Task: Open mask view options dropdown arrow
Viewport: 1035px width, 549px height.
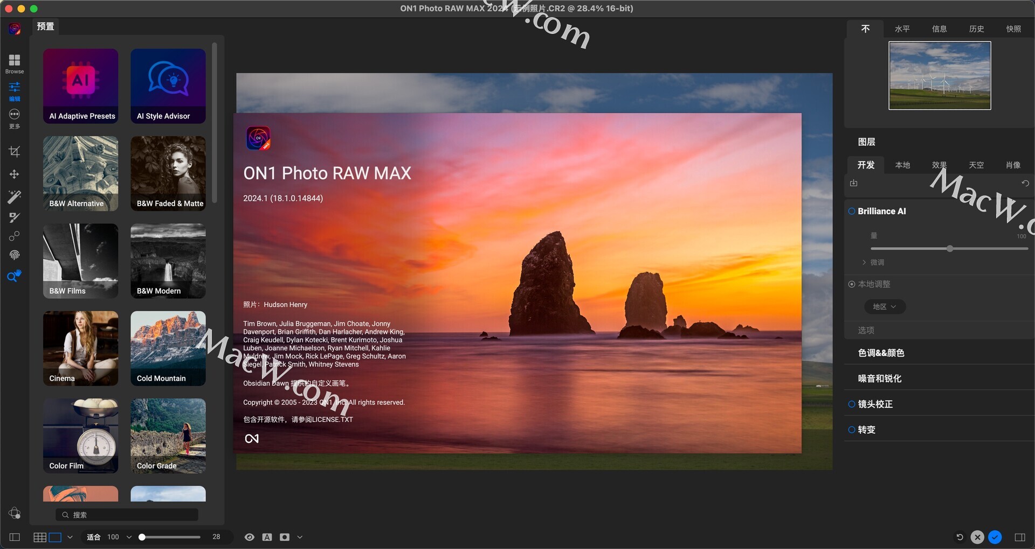Action: point(300,537)
